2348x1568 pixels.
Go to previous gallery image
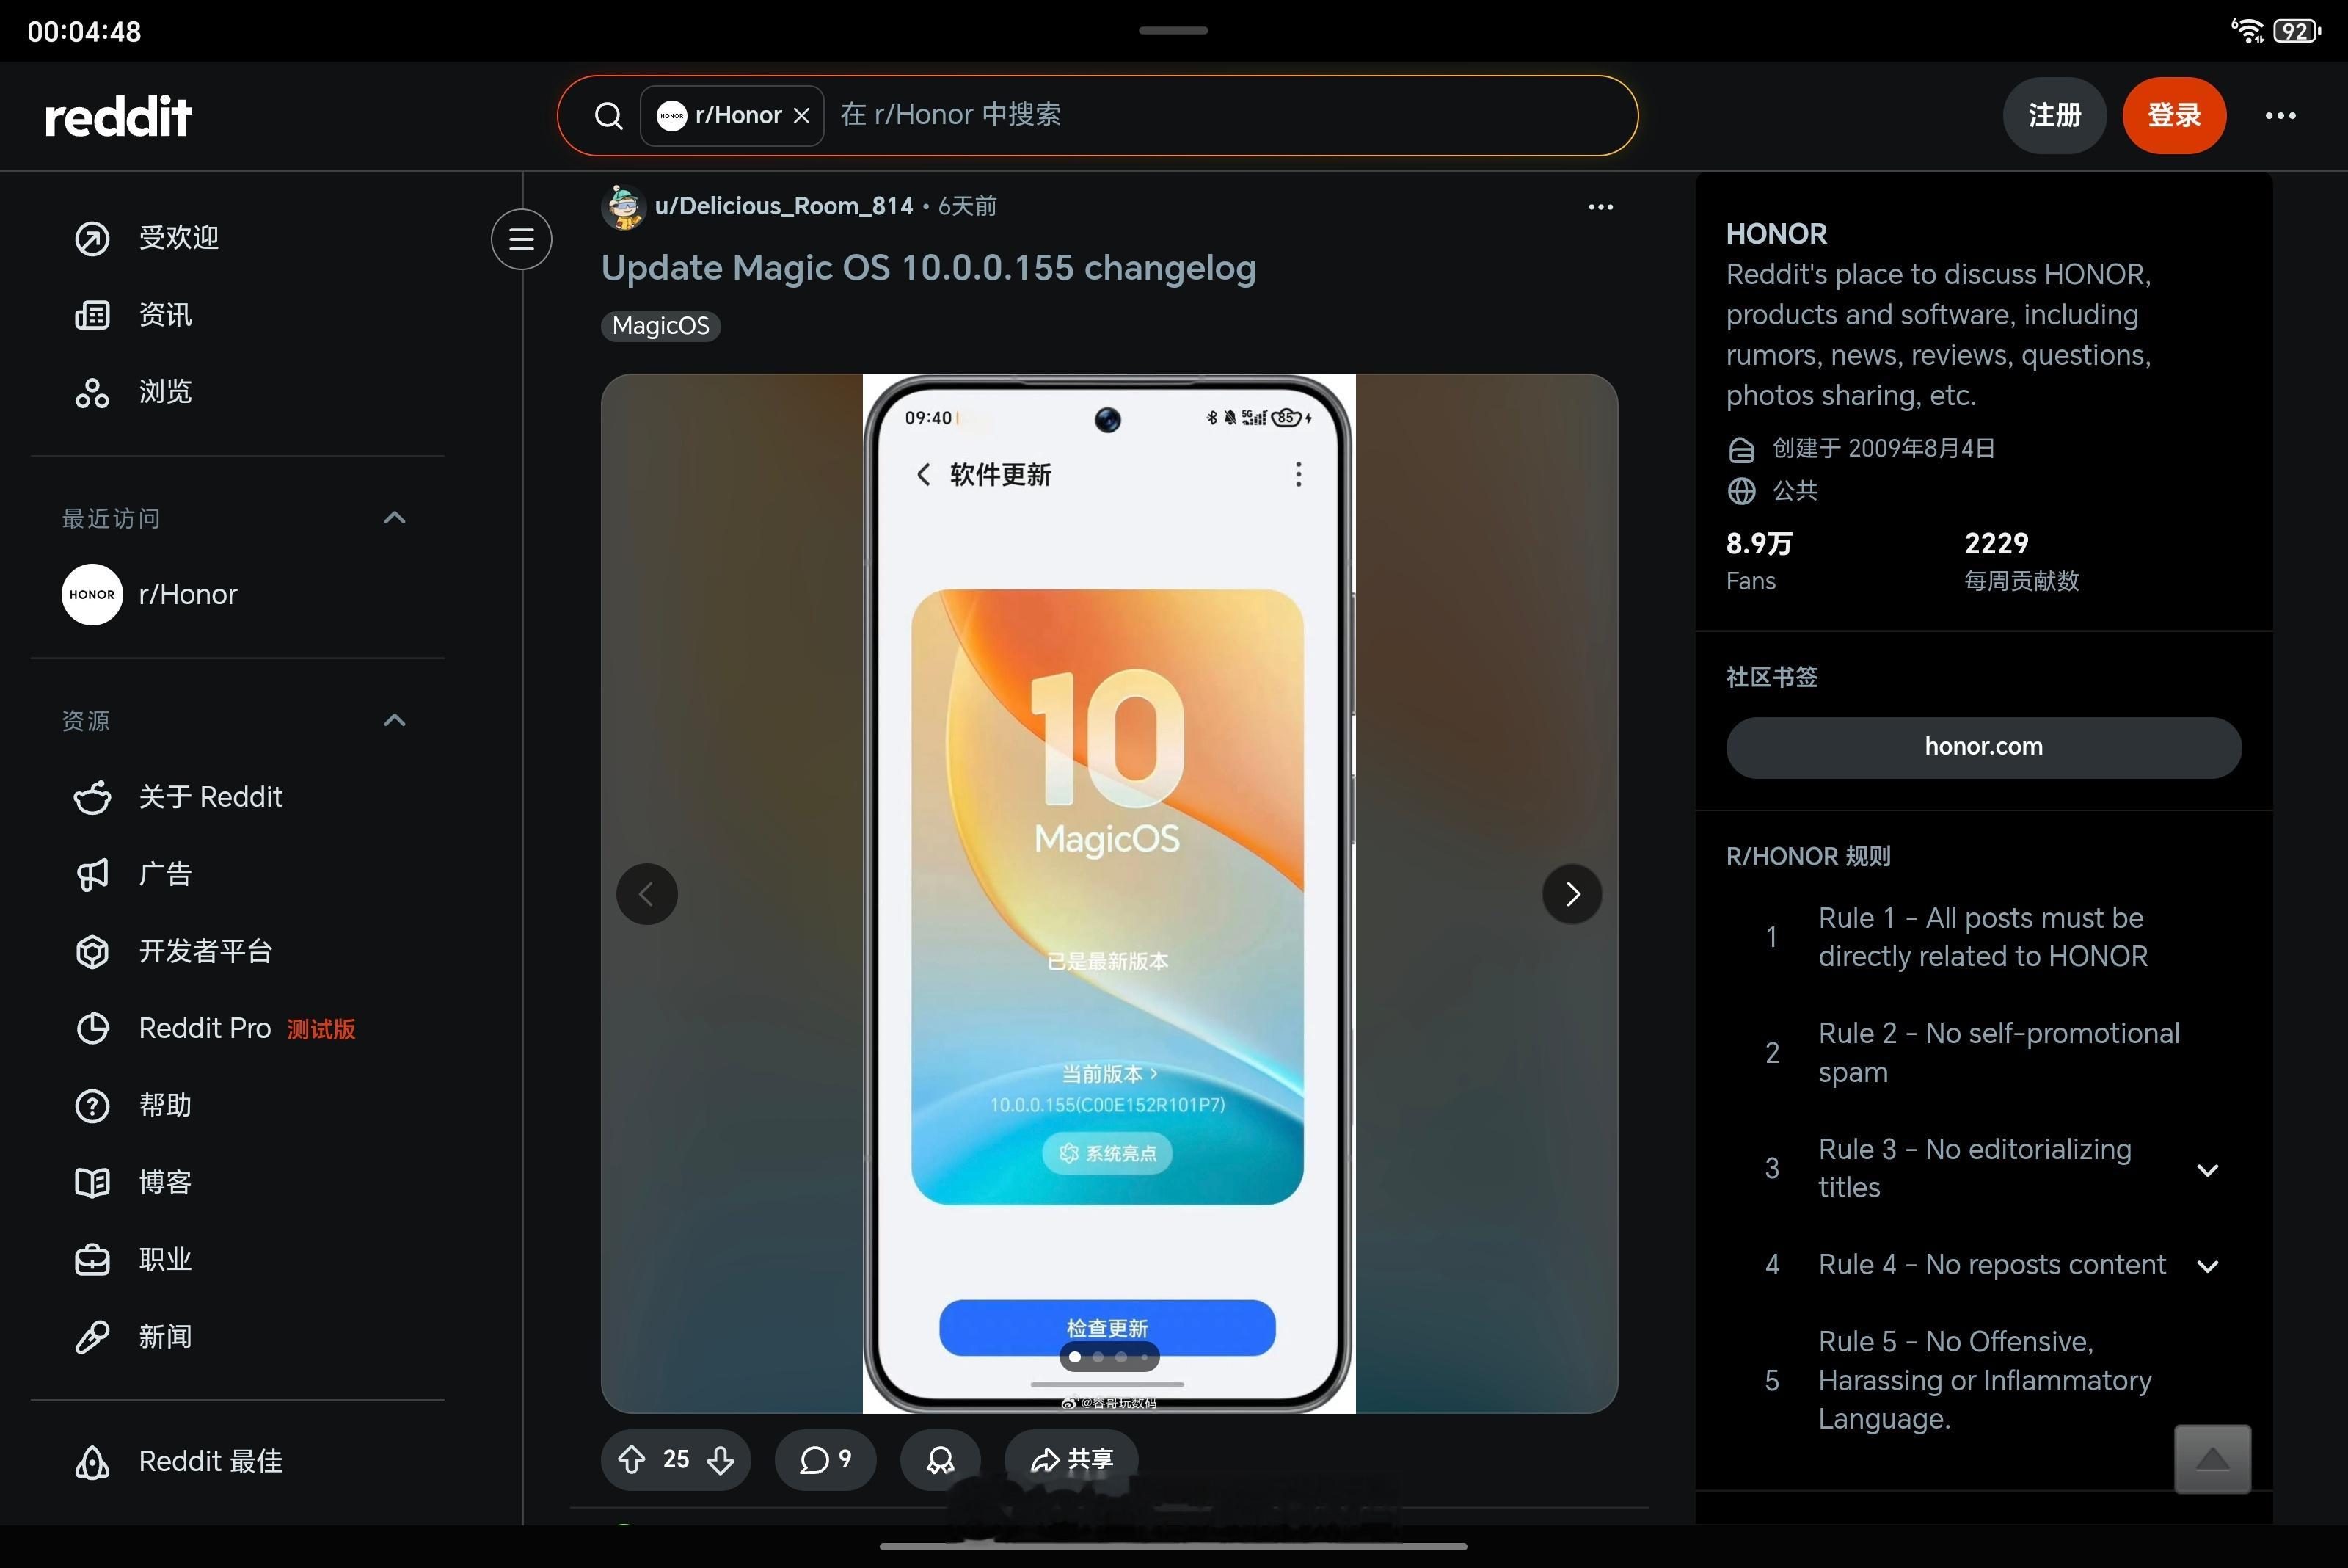(x=646, y=894)
